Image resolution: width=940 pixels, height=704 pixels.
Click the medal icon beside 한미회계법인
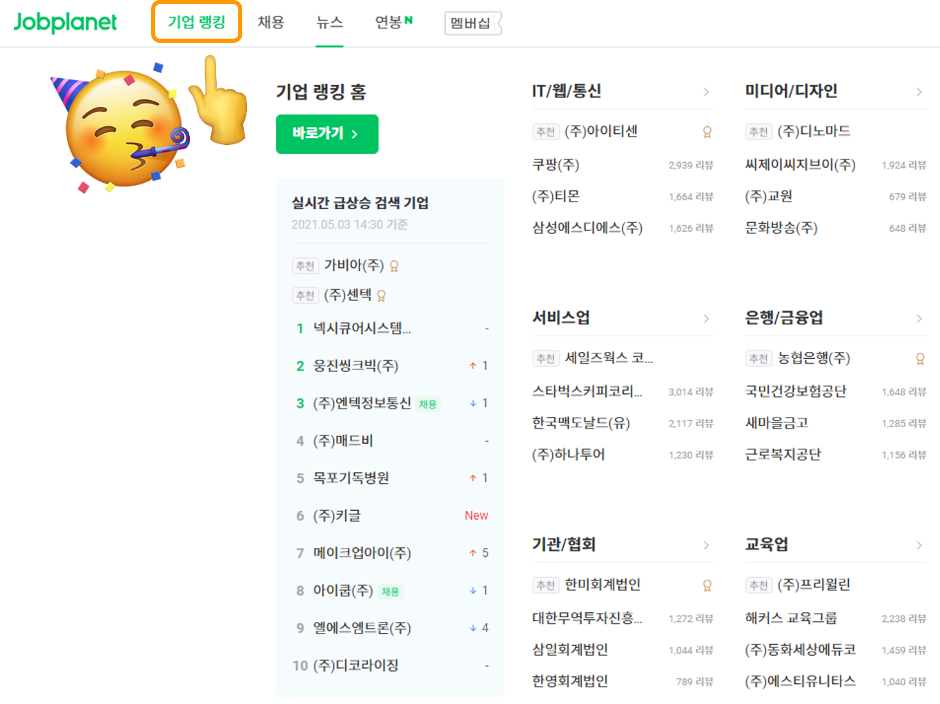tap(707, 585)
